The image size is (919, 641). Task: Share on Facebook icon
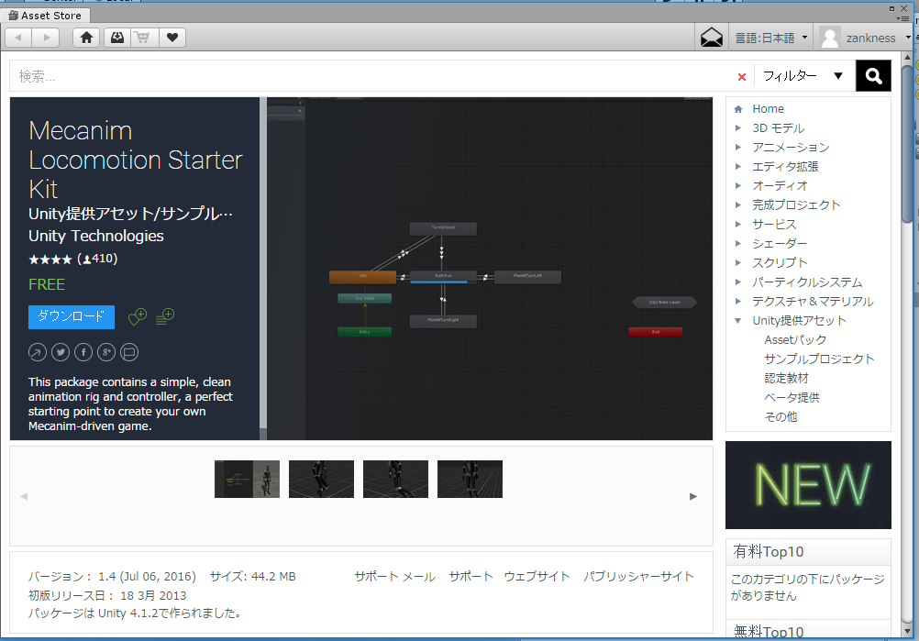click(83, 352)
